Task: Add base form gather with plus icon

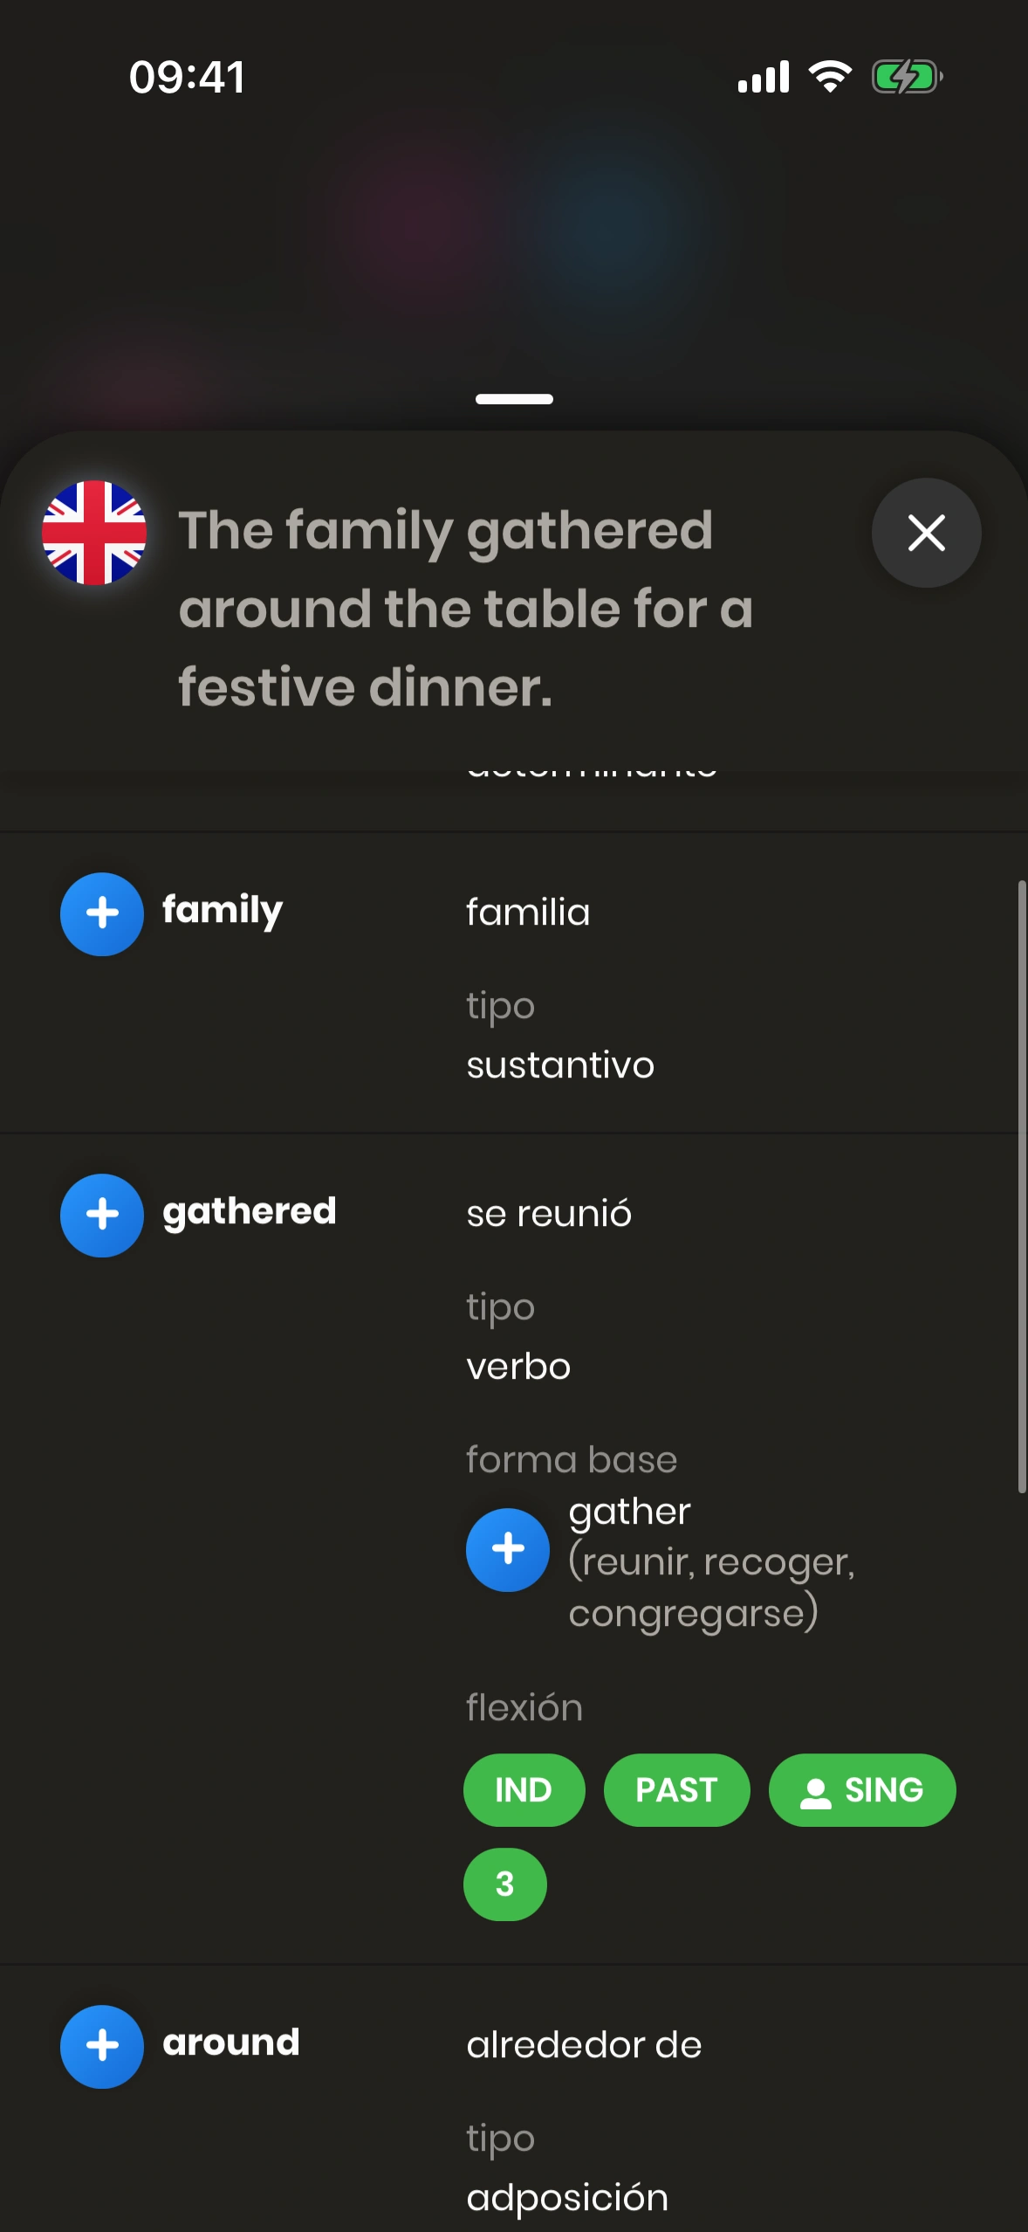Action: [508, 1549]
